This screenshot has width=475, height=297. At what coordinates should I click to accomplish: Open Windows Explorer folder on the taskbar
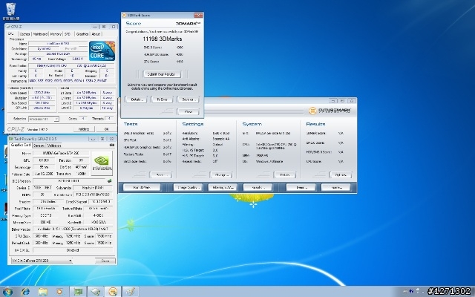point(43,292)
